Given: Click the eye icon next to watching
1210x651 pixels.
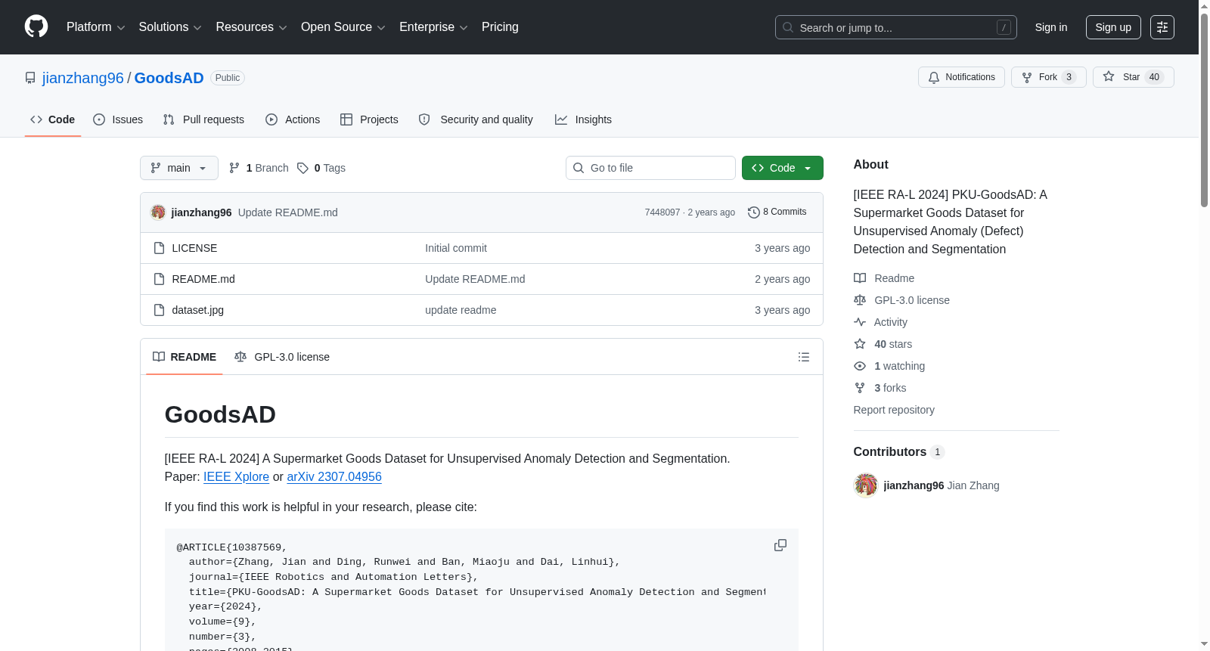Looking at the screenshot, I should tap(860, 366).
